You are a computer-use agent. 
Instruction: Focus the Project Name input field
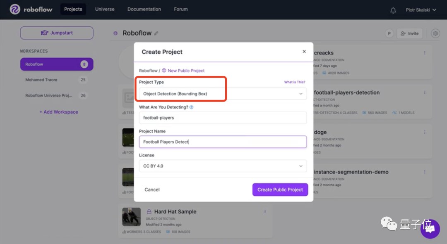click(x=223, y=142)
